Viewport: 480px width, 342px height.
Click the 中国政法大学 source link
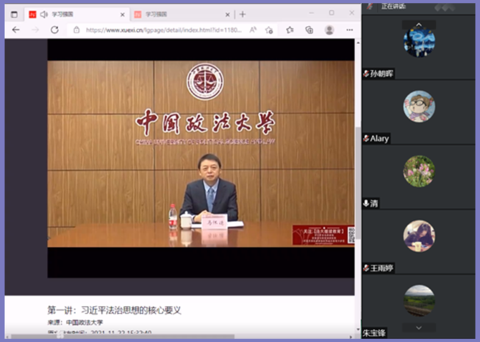(84, 323)
